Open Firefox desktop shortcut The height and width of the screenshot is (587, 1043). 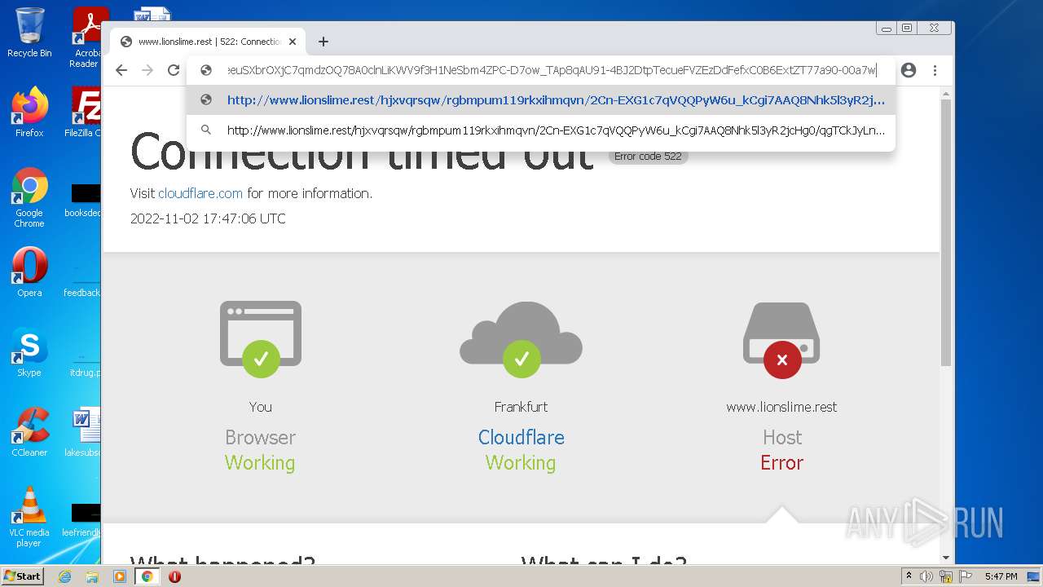pyautogui.click(x=29, y=113)
